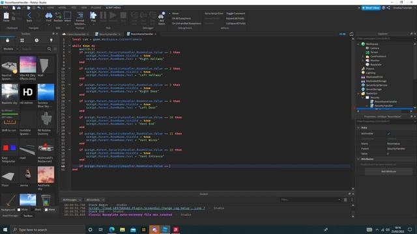
Task: Open the Toolbox creations lightbulb icon
Action: pyautogui.click(x=51, y=40)
